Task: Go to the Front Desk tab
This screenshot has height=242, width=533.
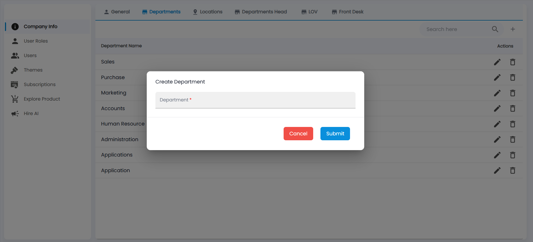Action: click(x=347, y=12)
